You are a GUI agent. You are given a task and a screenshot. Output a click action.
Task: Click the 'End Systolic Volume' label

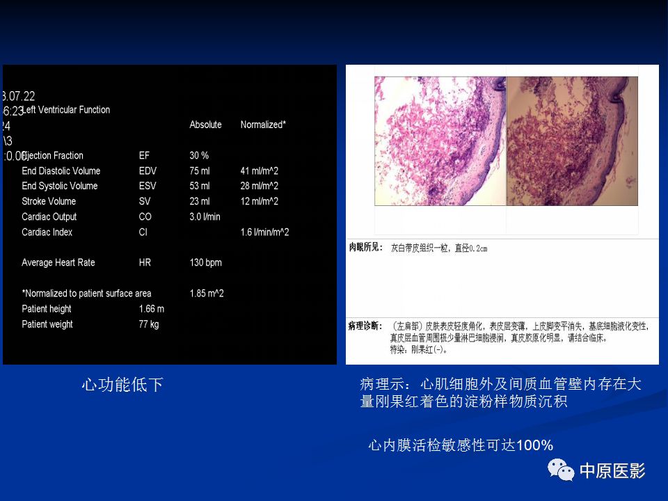pyautogui.click(x=60, y=186)
